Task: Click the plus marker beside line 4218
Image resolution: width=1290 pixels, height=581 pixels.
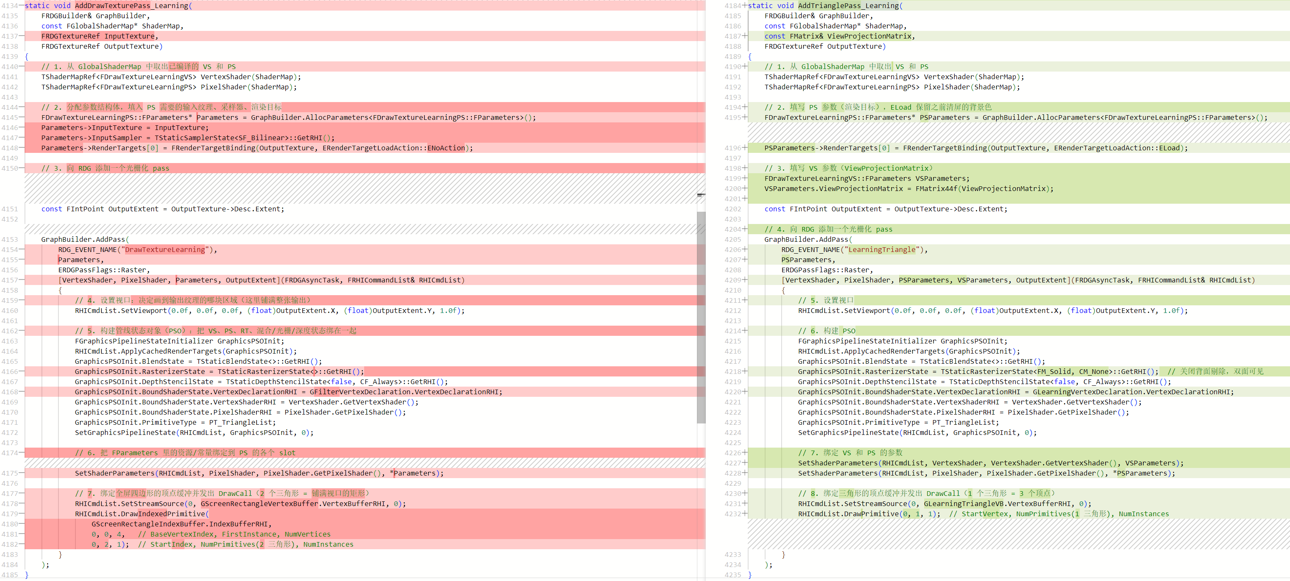Action: tap(745, 371)
